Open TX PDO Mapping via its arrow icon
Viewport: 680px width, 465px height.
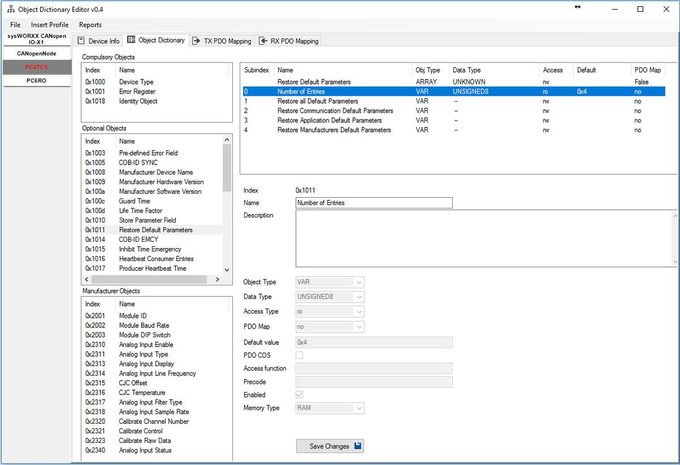pos(195,40)
